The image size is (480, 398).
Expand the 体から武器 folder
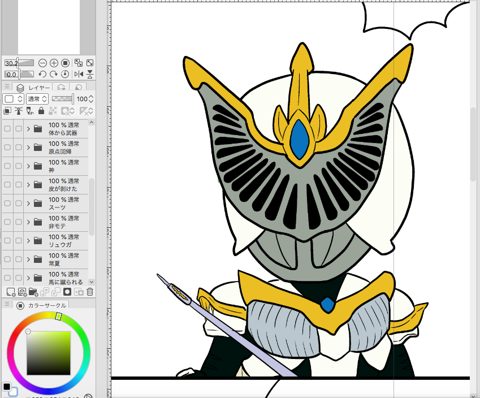coord(28,129)
